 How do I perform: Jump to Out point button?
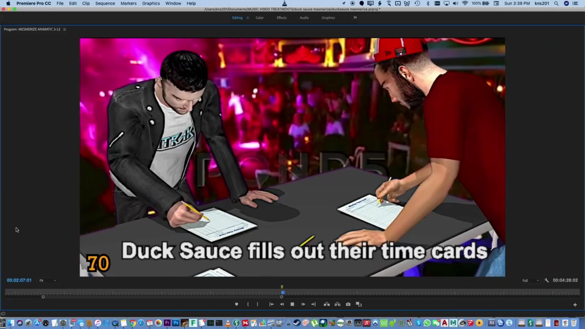pyautogui.click(x=313, y=304)
